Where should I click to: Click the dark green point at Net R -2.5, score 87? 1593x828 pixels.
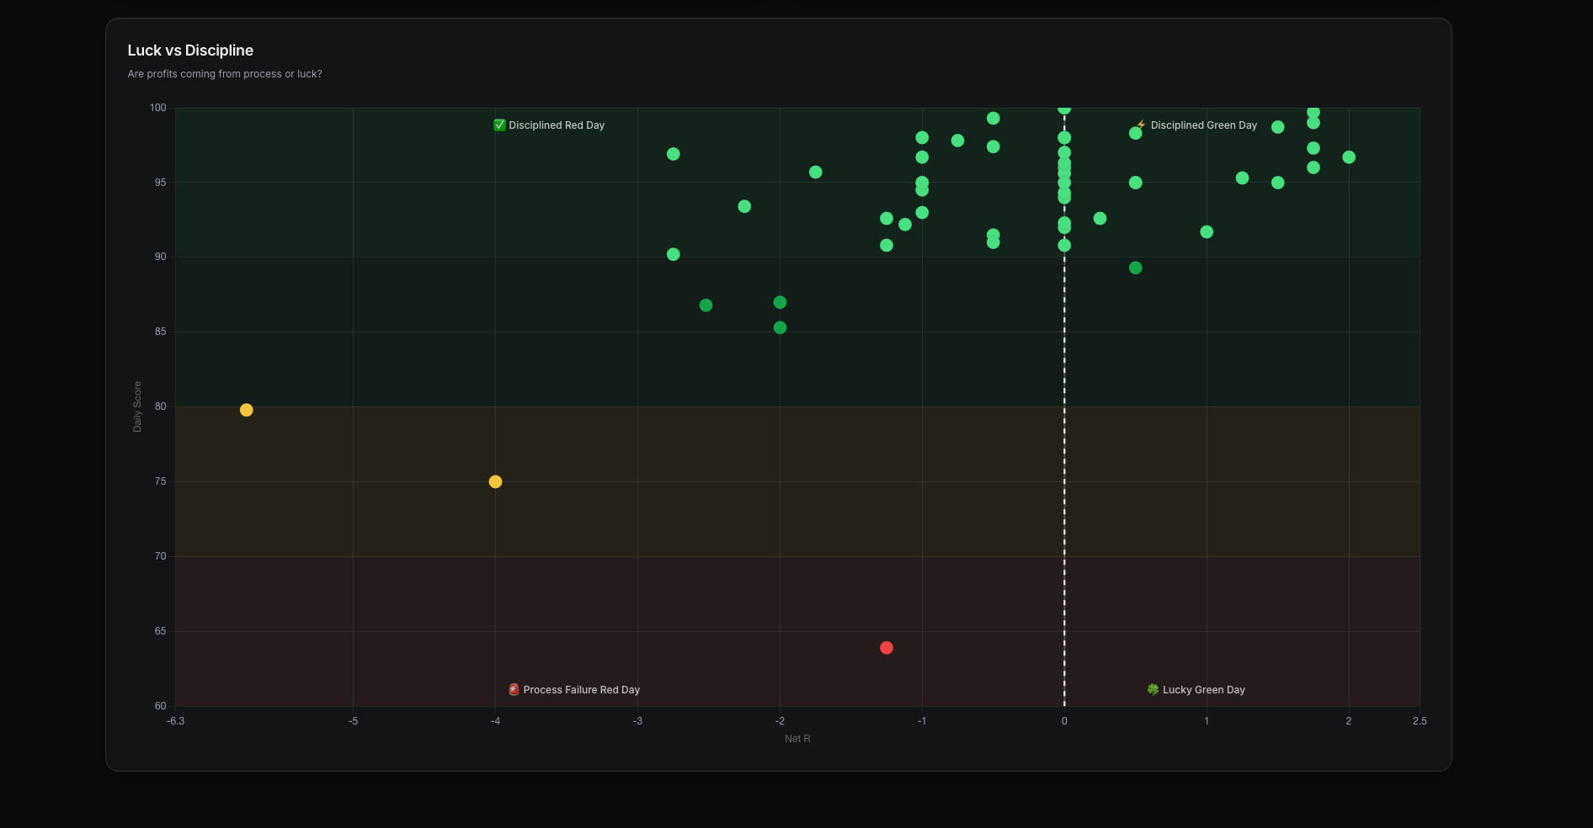706,305
